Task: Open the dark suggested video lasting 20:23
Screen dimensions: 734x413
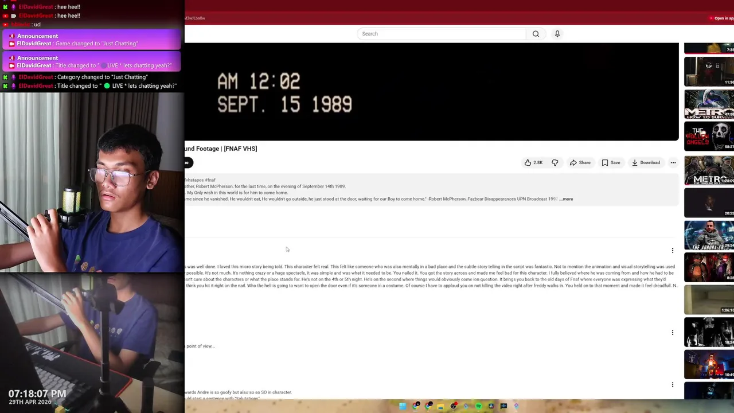Action: point(709,202)
